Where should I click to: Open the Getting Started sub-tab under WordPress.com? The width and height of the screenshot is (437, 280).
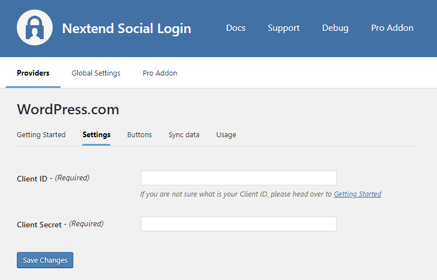pos(41,135)
